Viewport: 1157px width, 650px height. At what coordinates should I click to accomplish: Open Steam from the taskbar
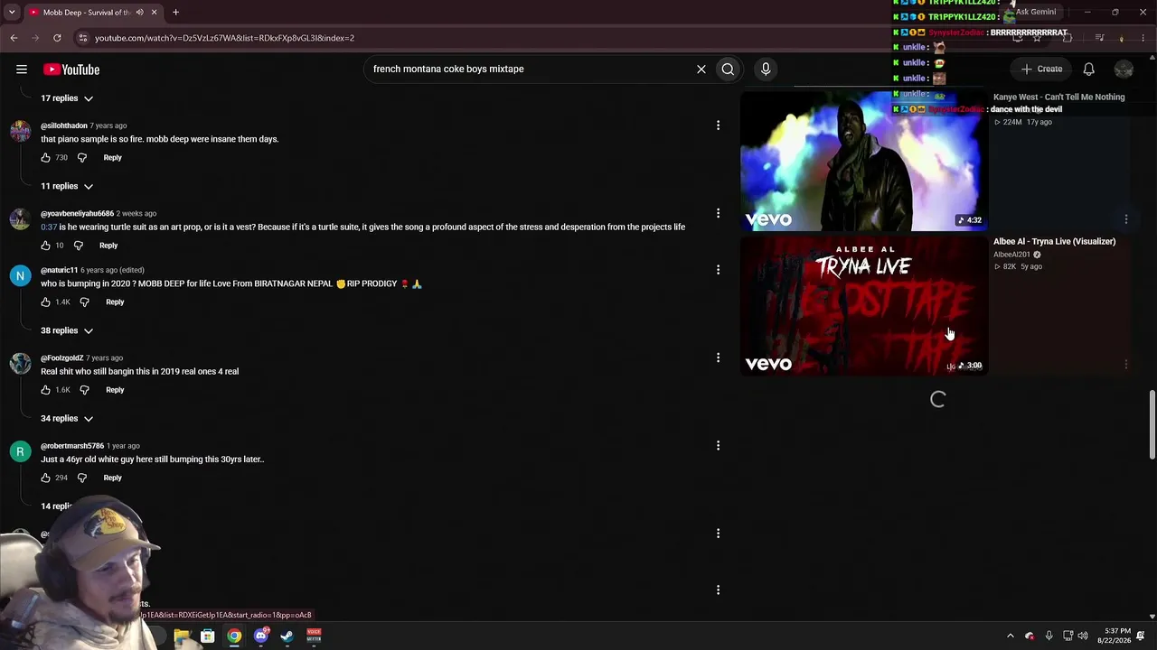pos(287,636)
